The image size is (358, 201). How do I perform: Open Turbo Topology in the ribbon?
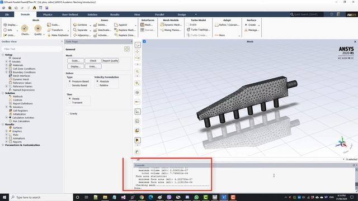click(199, 30)
